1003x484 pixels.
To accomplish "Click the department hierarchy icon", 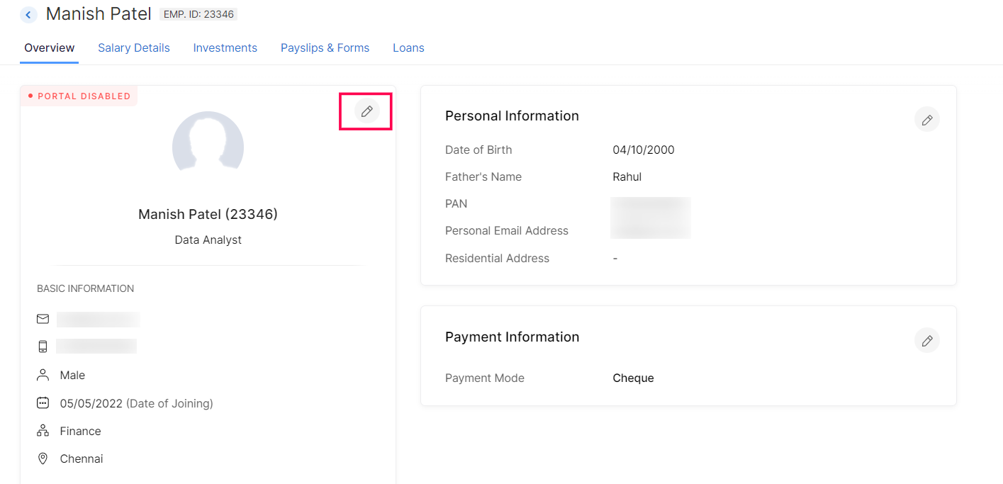I will click(x=43, y=431).
